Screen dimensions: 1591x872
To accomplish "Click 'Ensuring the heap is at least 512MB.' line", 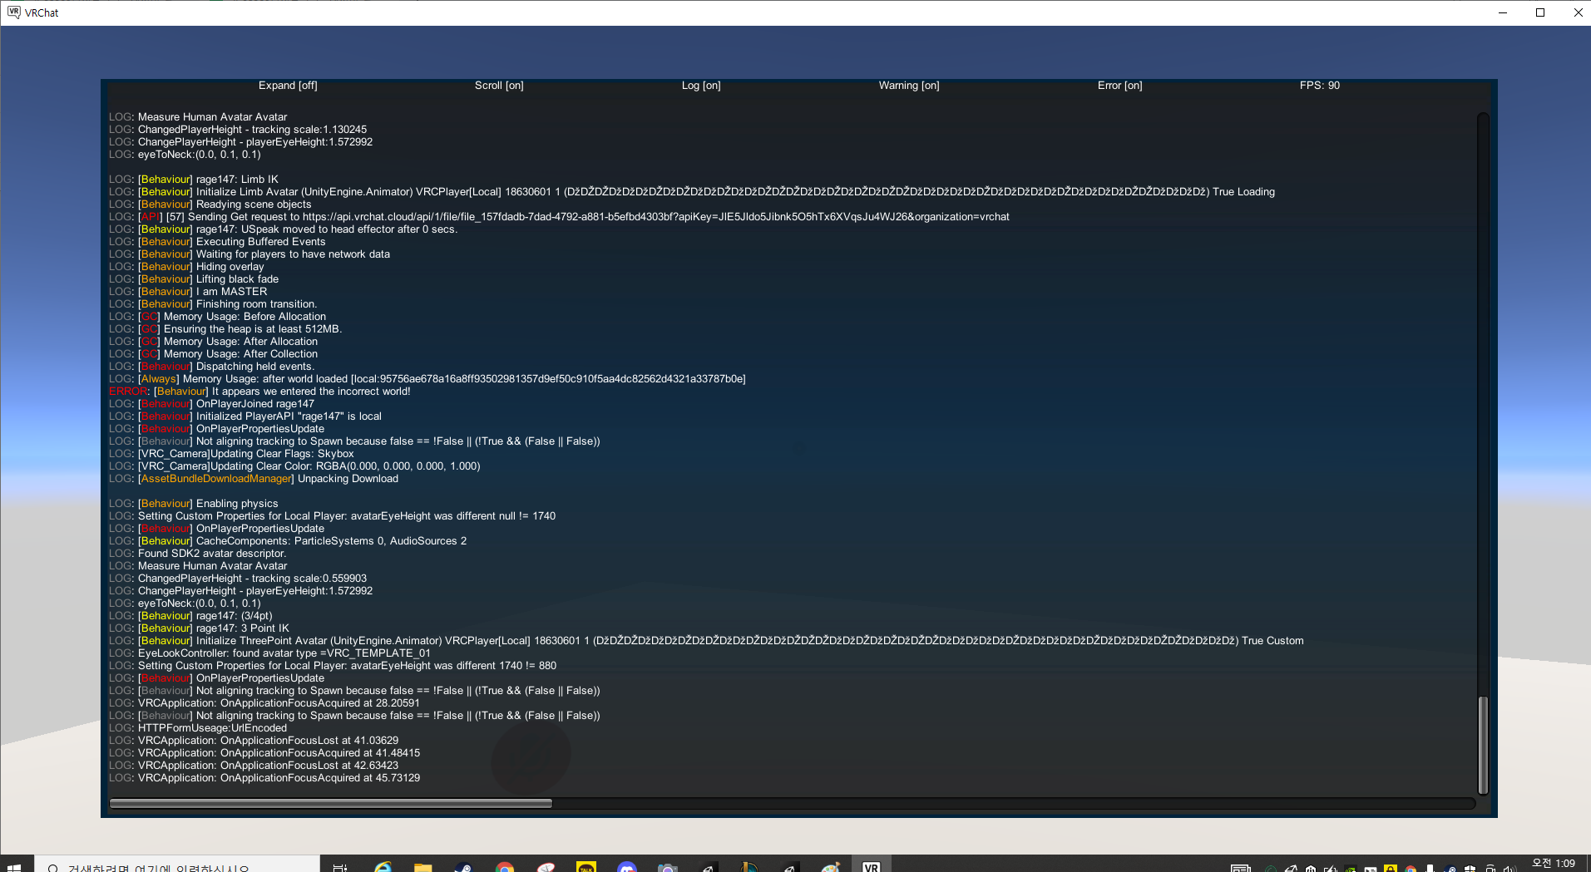I will (225, 329).
